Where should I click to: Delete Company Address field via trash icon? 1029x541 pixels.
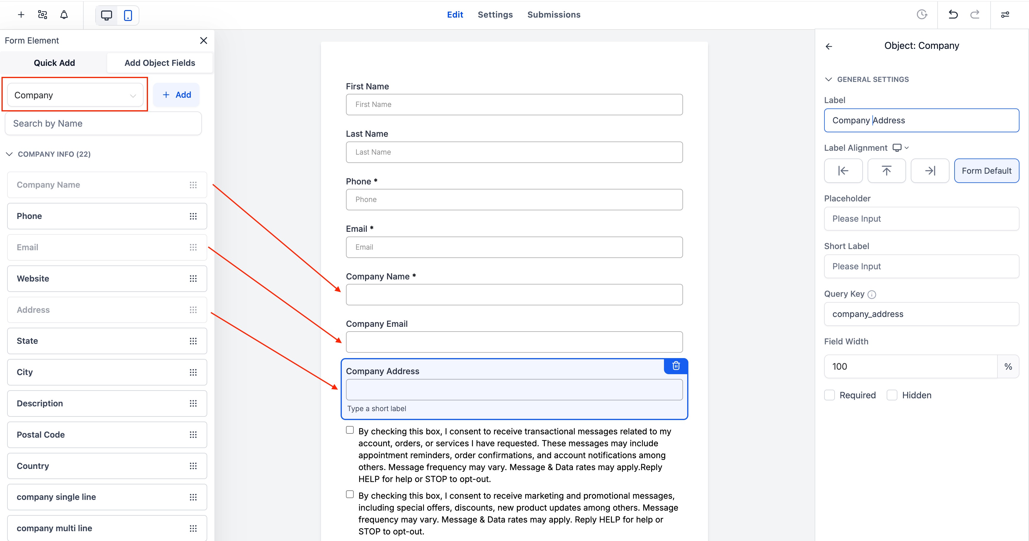coord(676,366)
